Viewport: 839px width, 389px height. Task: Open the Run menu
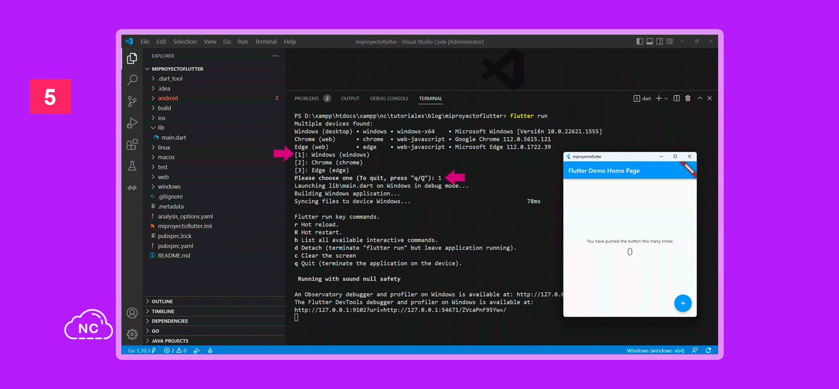(243, 41)
